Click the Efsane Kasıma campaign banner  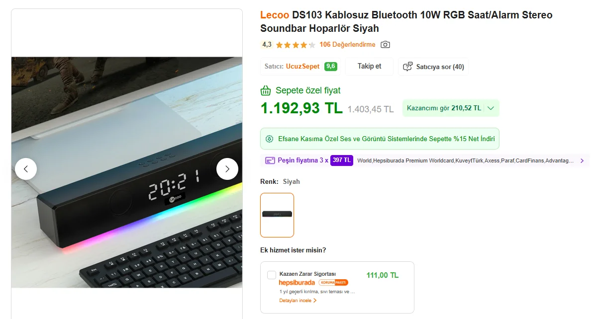click(x=380, y=139)
